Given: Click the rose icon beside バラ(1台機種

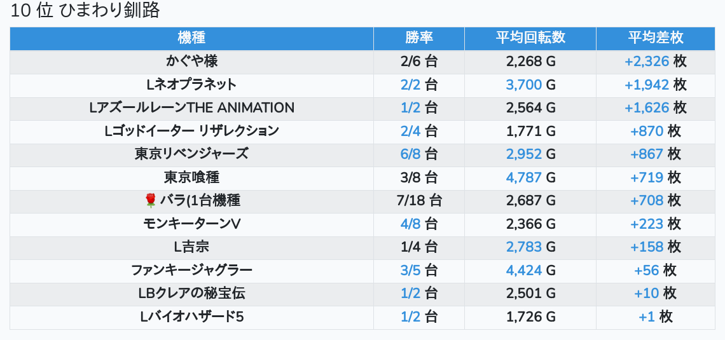Looking at the screenshot, I should [151, 201].
